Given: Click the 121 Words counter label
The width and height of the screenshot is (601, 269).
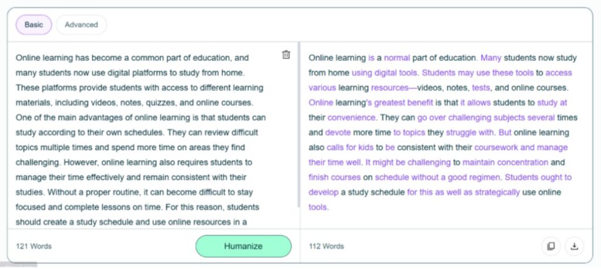Looking at the screenshot, I should pos(33,246).
